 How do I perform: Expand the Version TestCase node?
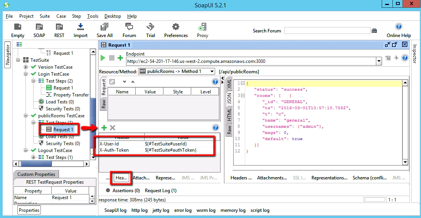(26, 67)
